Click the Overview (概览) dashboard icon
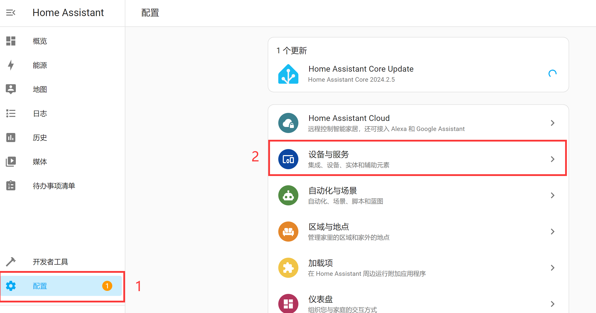 tap(11, 41)
